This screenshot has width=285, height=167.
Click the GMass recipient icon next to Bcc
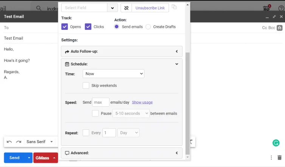pos(280,28)
